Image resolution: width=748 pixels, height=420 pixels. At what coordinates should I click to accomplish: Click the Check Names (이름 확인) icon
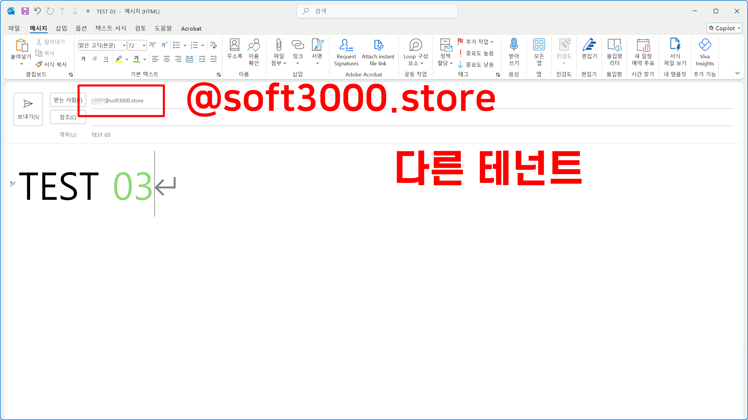[254, 45]
